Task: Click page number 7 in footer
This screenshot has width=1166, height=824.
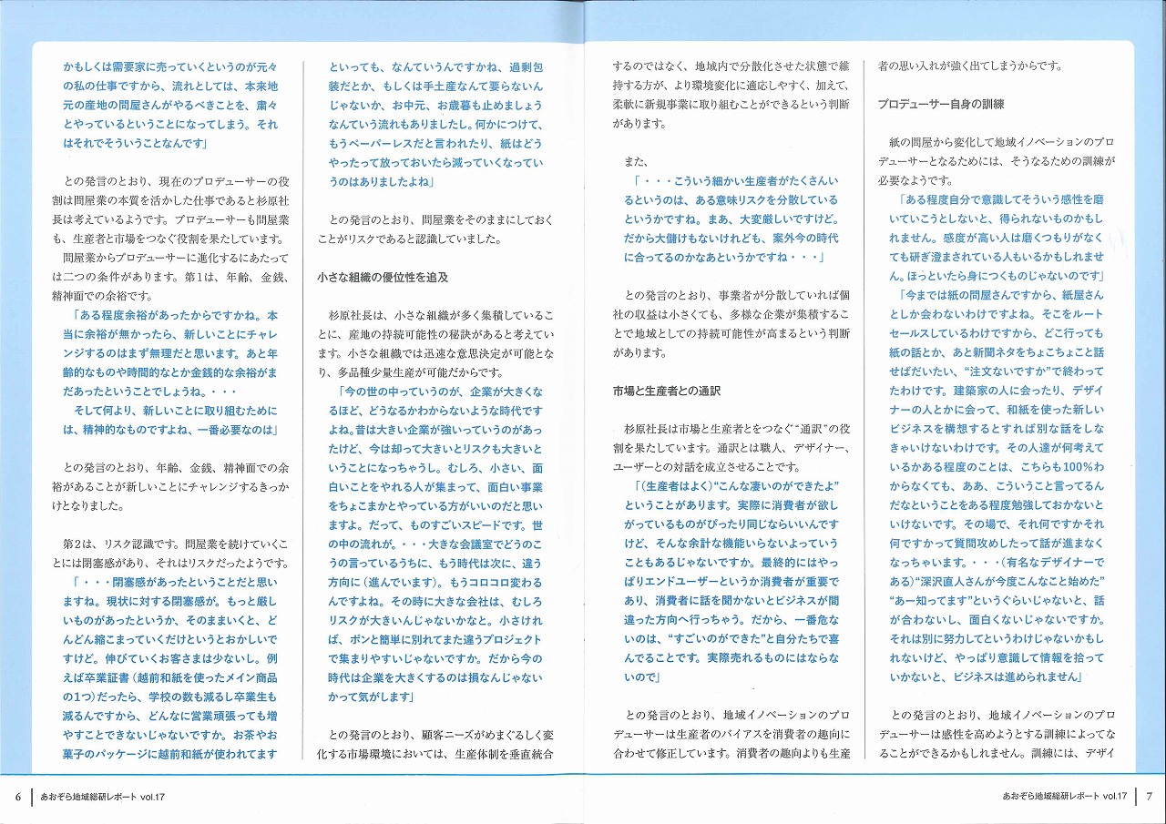Action: coord(1149,796)
